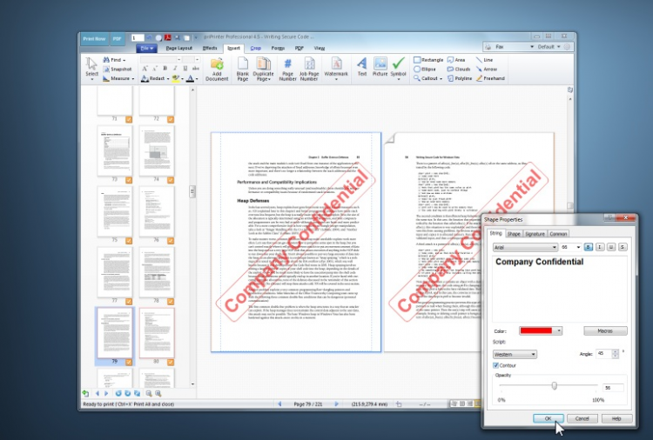Click the Help button
The image size is (653, 440).
pyautogui.click(x=616, y=418)
